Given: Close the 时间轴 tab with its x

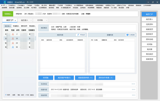Looking at the screenshot, I should (46, 21).
